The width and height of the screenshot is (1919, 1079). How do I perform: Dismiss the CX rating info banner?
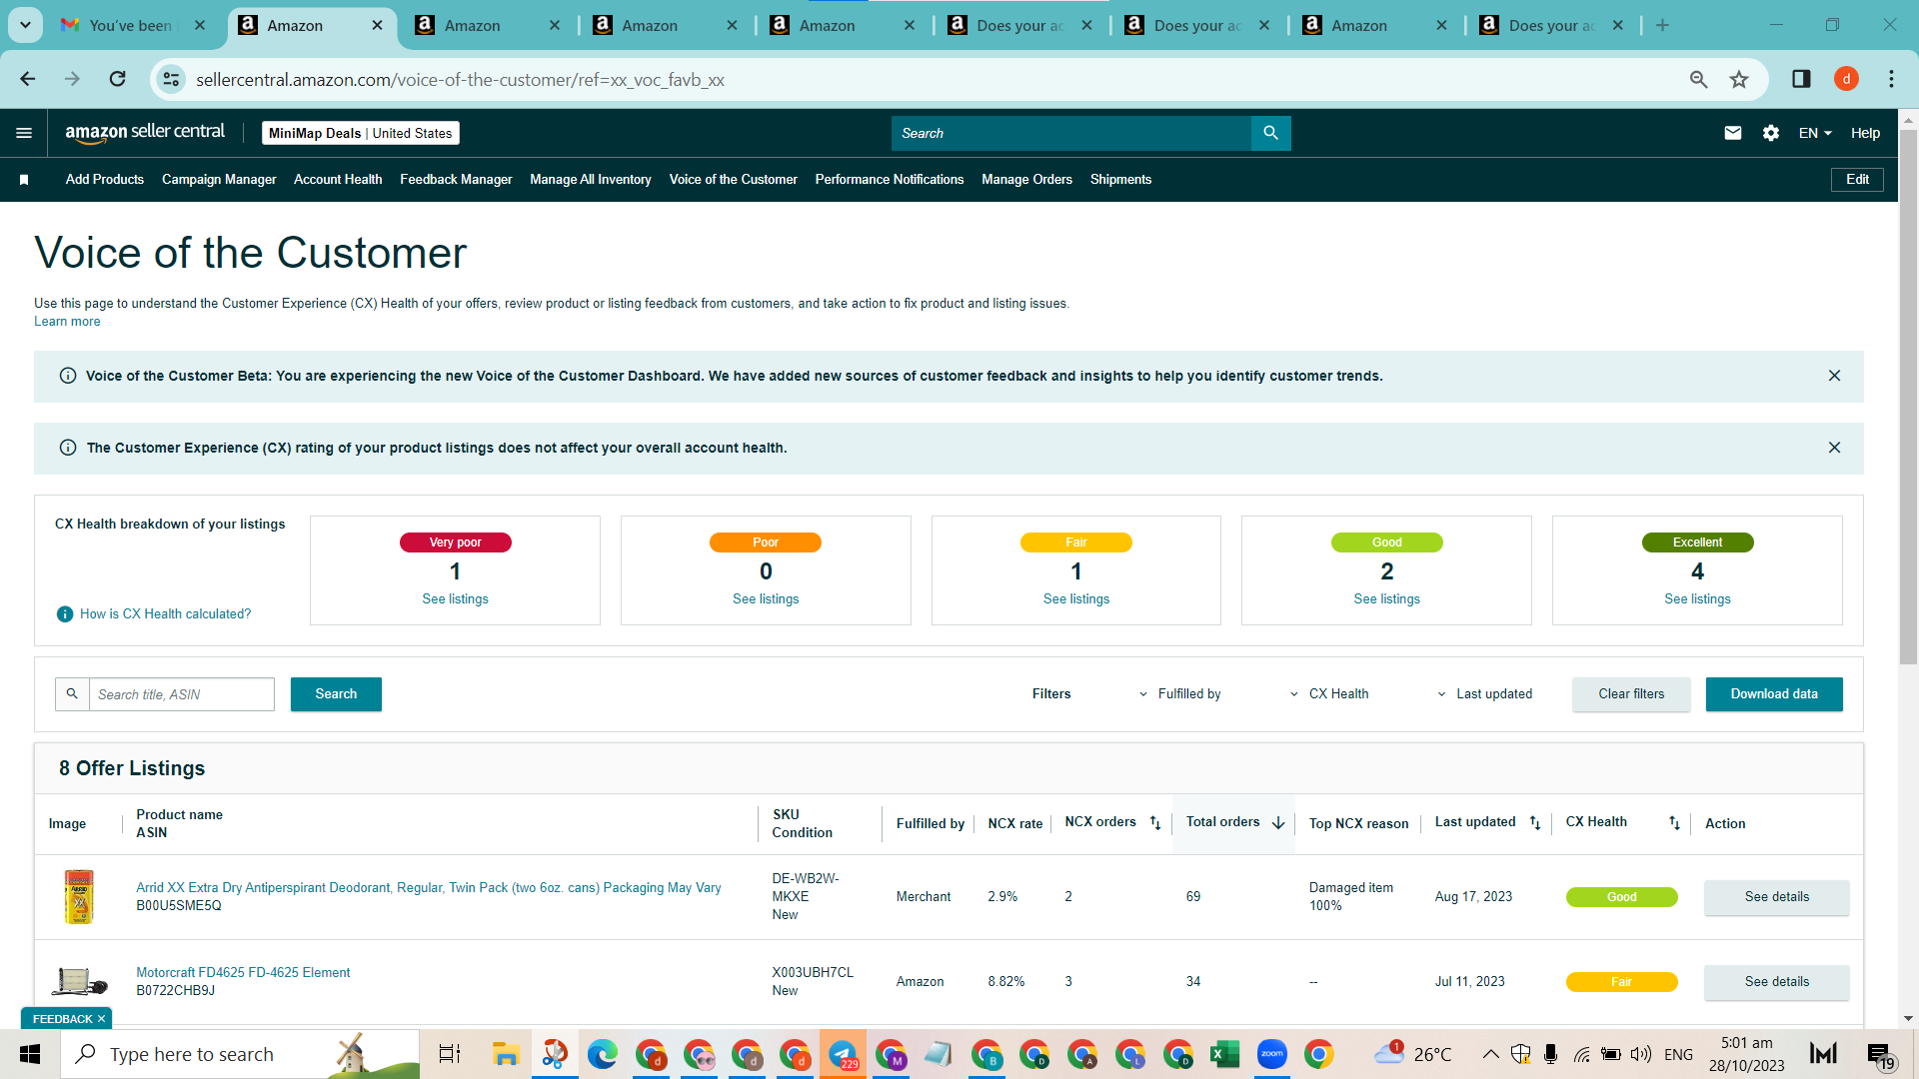1834,448
